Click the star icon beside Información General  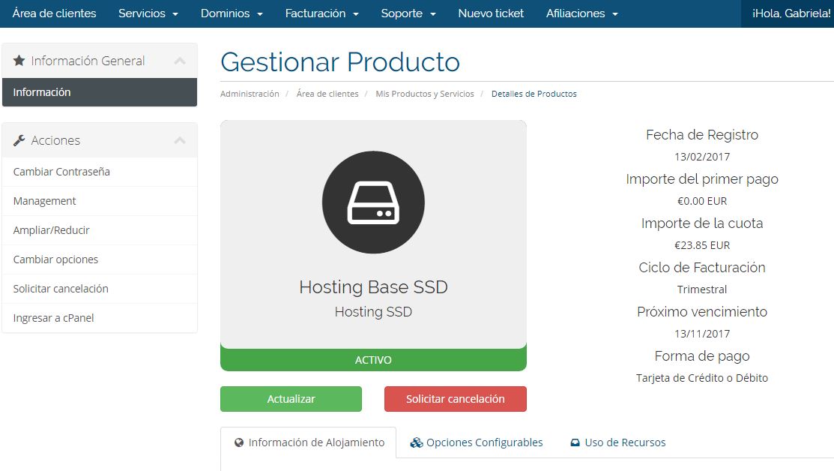[x=19, y=61]
